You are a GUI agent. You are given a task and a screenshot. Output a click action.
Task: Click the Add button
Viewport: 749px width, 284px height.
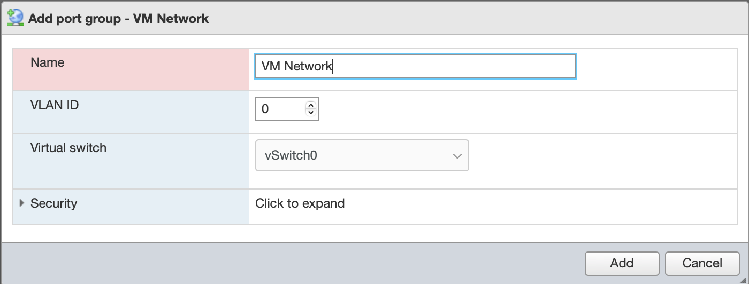click(622, 263)
